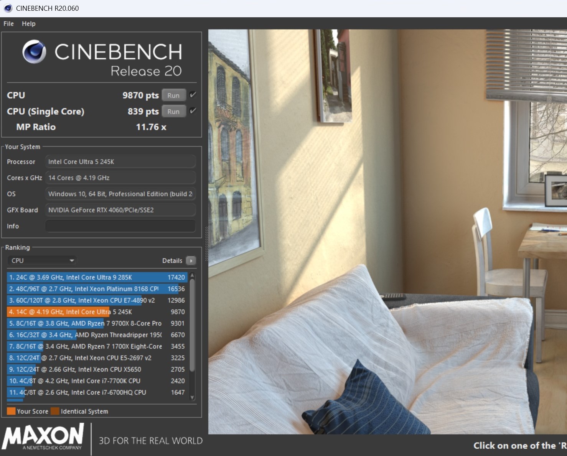
Task: Click the rendered room scene image
Action: coord(387,232)
